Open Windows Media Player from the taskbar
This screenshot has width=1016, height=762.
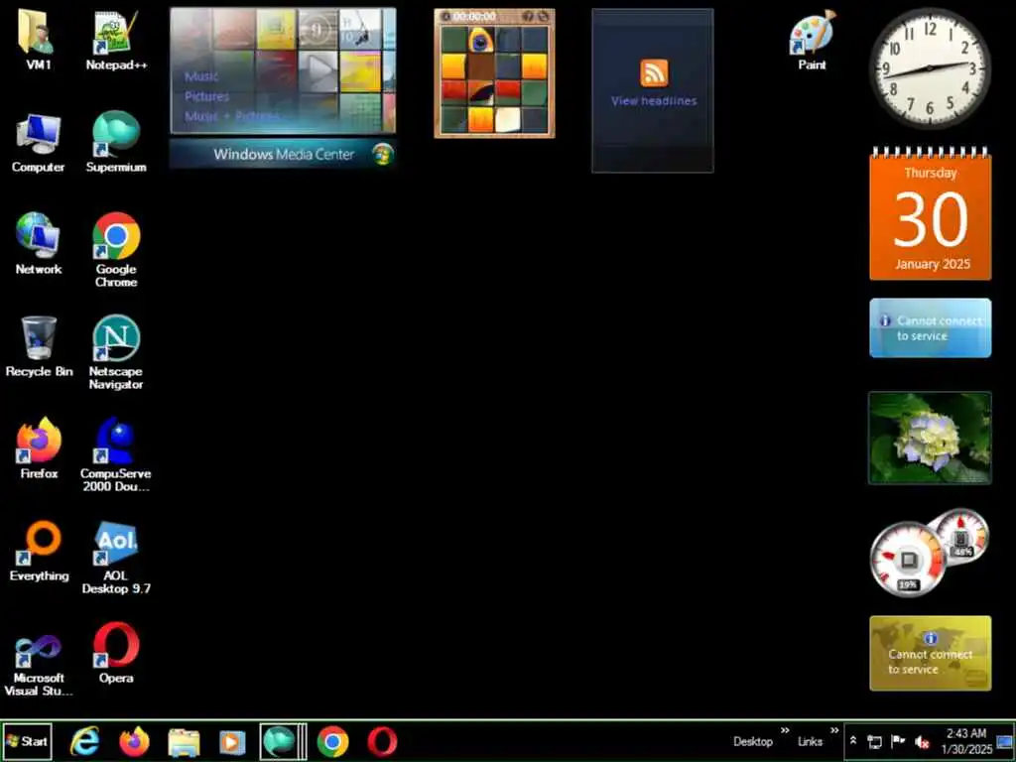click(x=232, y=742)
